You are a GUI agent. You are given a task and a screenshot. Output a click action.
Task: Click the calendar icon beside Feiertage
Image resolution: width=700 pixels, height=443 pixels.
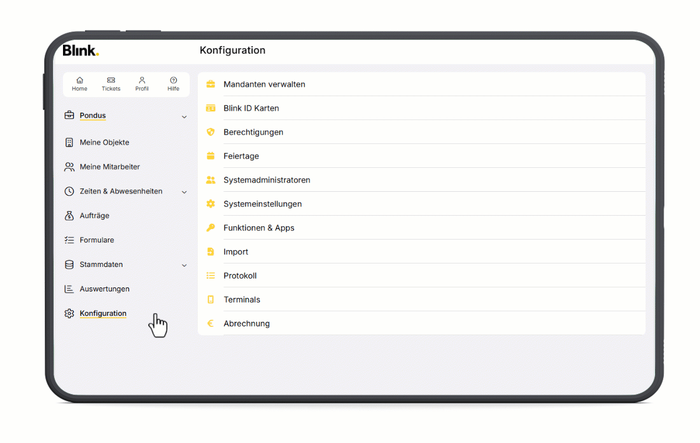[x=211, y=156]
